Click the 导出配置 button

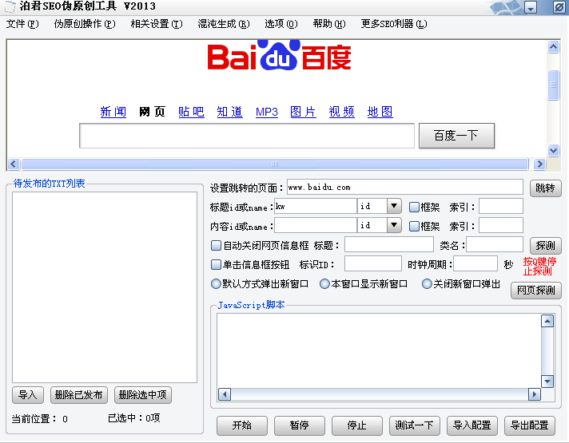pos(530,425)
